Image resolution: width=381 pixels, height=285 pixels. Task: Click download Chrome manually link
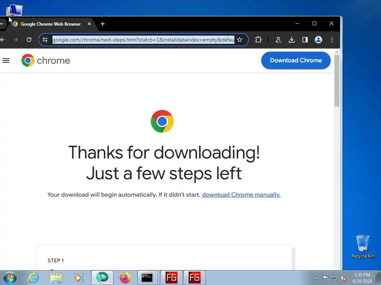(241, 194)
